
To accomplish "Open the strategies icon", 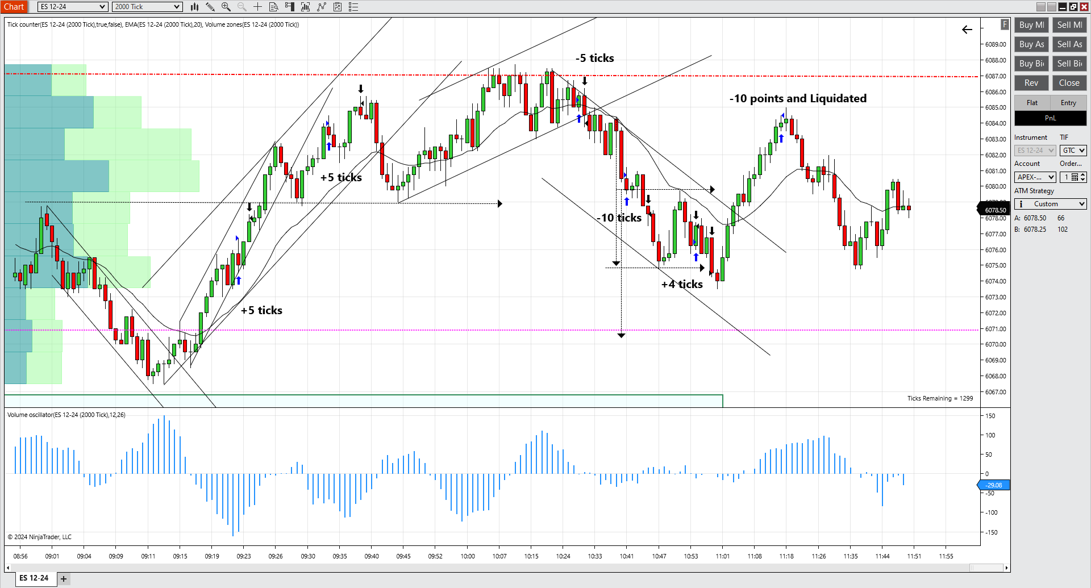I will pos(338,7).
